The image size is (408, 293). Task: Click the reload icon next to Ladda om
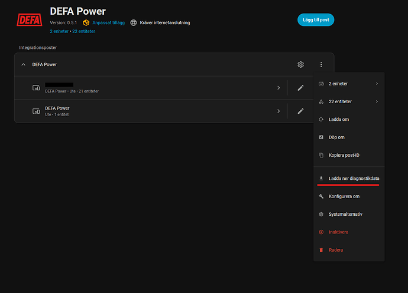point(321,119)
